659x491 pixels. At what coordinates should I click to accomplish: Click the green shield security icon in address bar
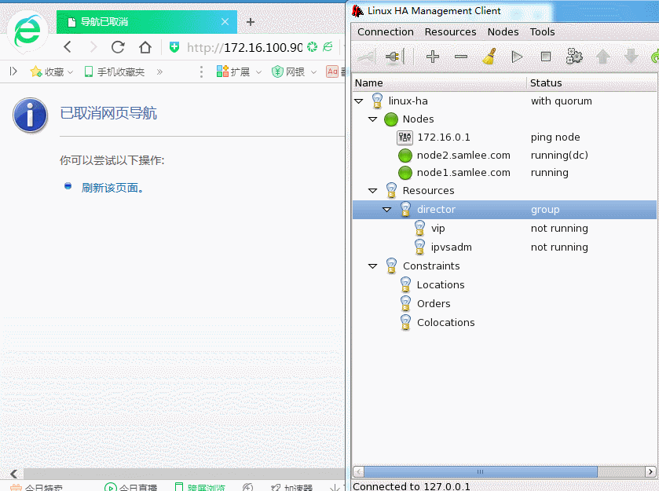(x=174, y=47)
